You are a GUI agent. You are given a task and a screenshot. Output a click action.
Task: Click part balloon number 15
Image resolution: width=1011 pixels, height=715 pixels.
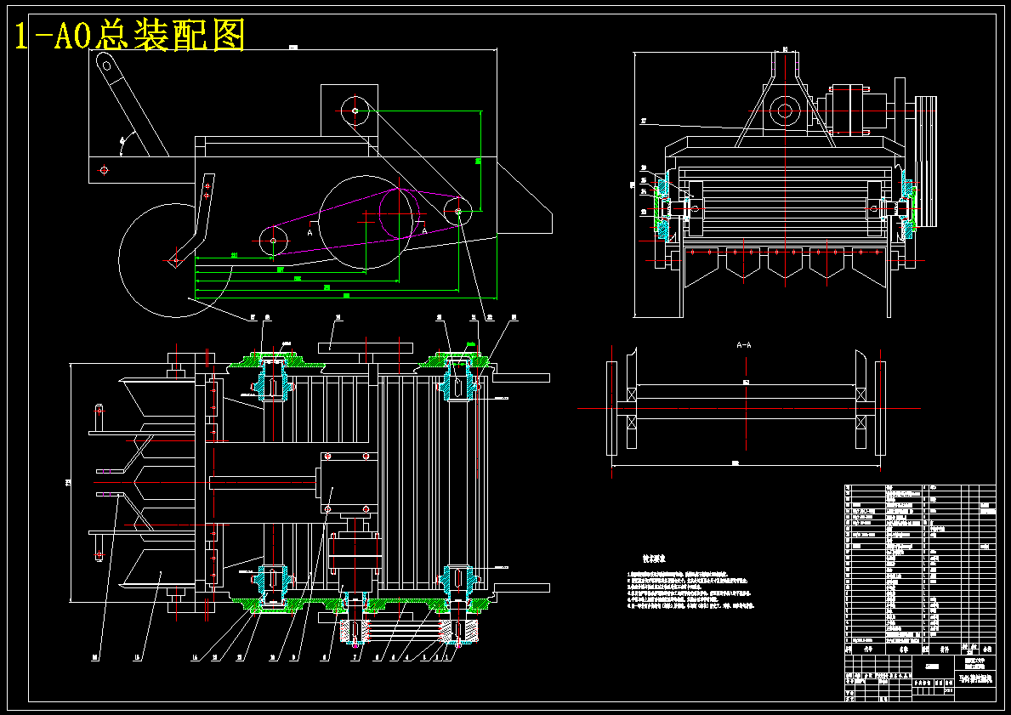[x=136, y=658]
